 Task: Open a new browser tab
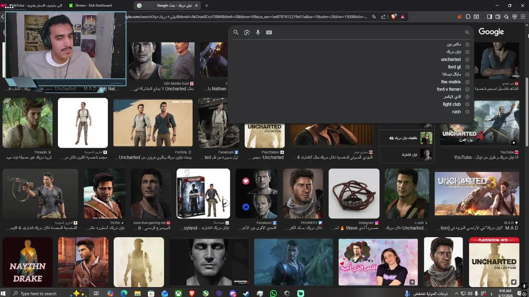click(207, 5)
